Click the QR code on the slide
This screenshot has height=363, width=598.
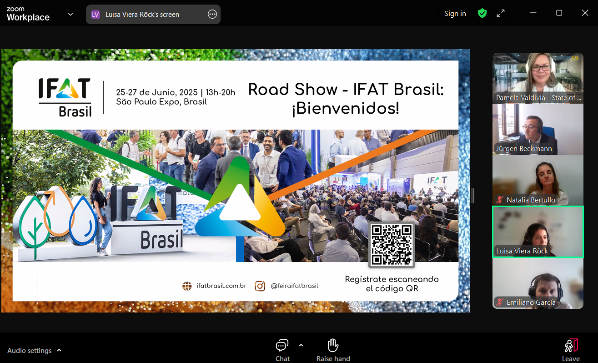(x=392, y=245)
